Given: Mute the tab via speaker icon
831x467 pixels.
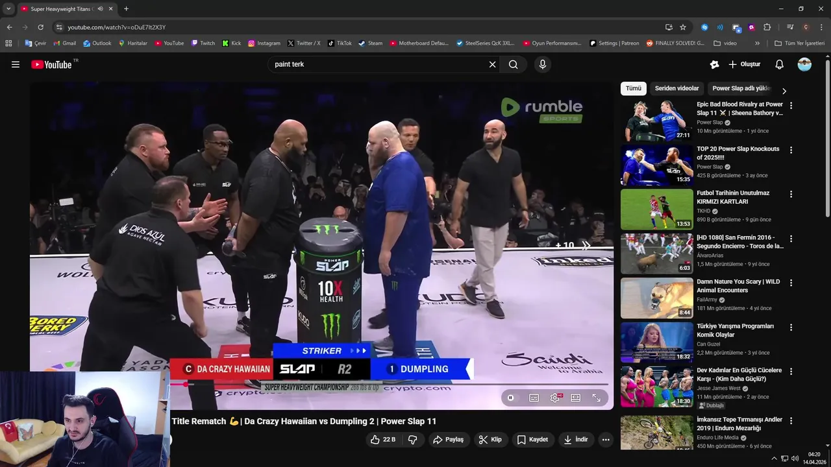Looking at the screenshot, I should pos(100,8).
